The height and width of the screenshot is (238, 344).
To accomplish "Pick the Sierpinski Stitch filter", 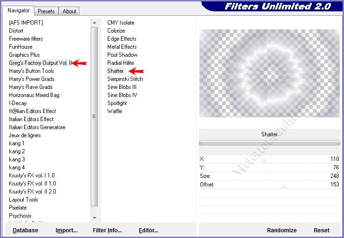I will (125, 79).
